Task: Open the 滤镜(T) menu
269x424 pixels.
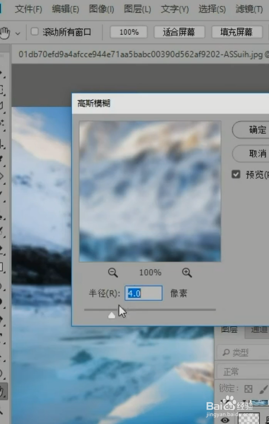Action: click(249, 9)
